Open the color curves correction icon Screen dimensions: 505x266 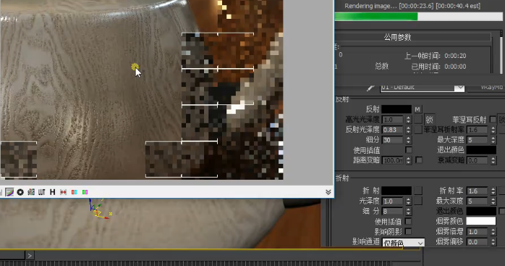pos(9,192)
